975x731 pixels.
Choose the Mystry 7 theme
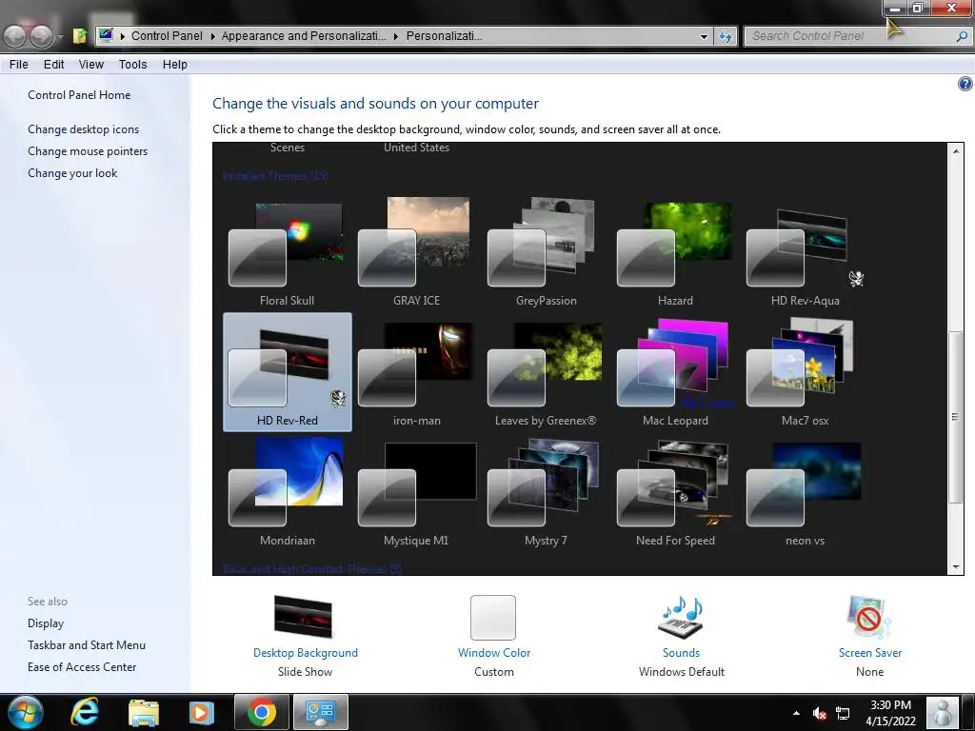(546, 492)
